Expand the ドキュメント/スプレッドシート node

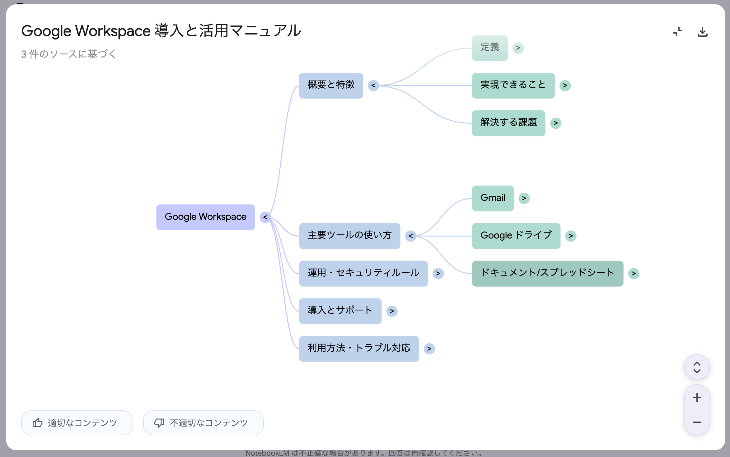(x=634, y=274)
